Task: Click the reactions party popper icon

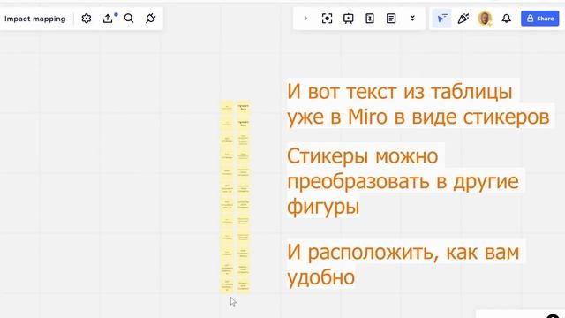Action: click(x=463, y=19)
